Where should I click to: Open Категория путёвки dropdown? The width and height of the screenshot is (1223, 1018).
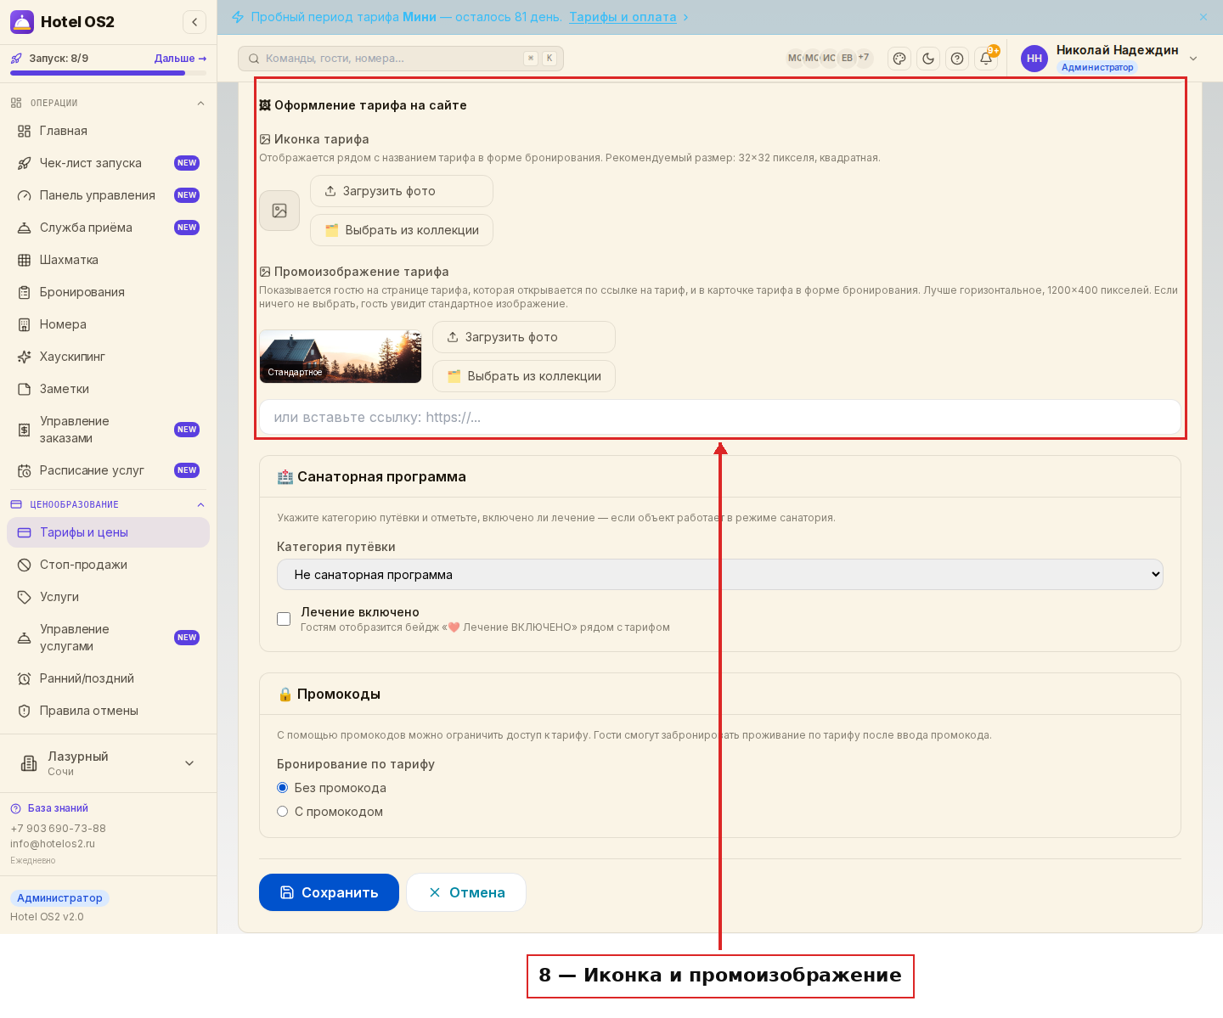coord(720,575)
